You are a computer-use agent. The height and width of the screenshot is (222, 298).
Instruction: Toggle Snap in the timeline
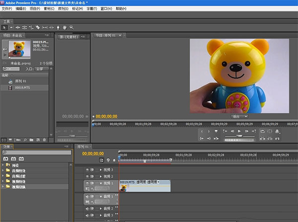pyautogui.click(x=101, y=160)
